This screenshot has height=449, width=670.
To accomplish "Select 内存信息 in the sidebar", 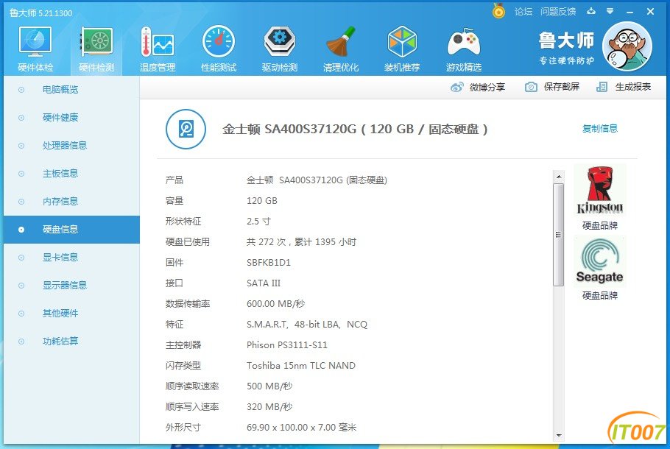I will [60, 201].
